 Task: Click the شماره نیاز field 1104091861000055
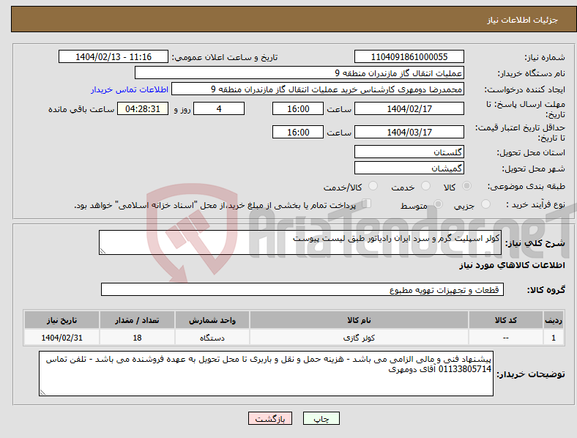409,56
